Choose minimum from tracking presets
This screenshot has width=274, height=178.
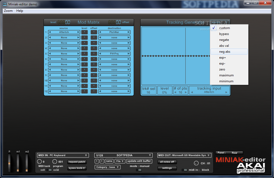pos(229,81)
